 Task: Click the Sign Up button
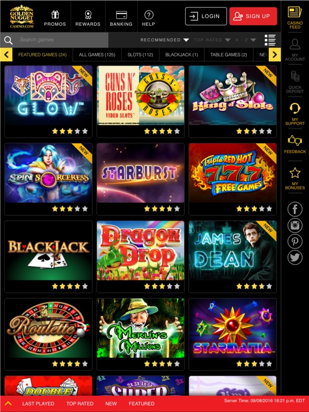coord(253,16)
